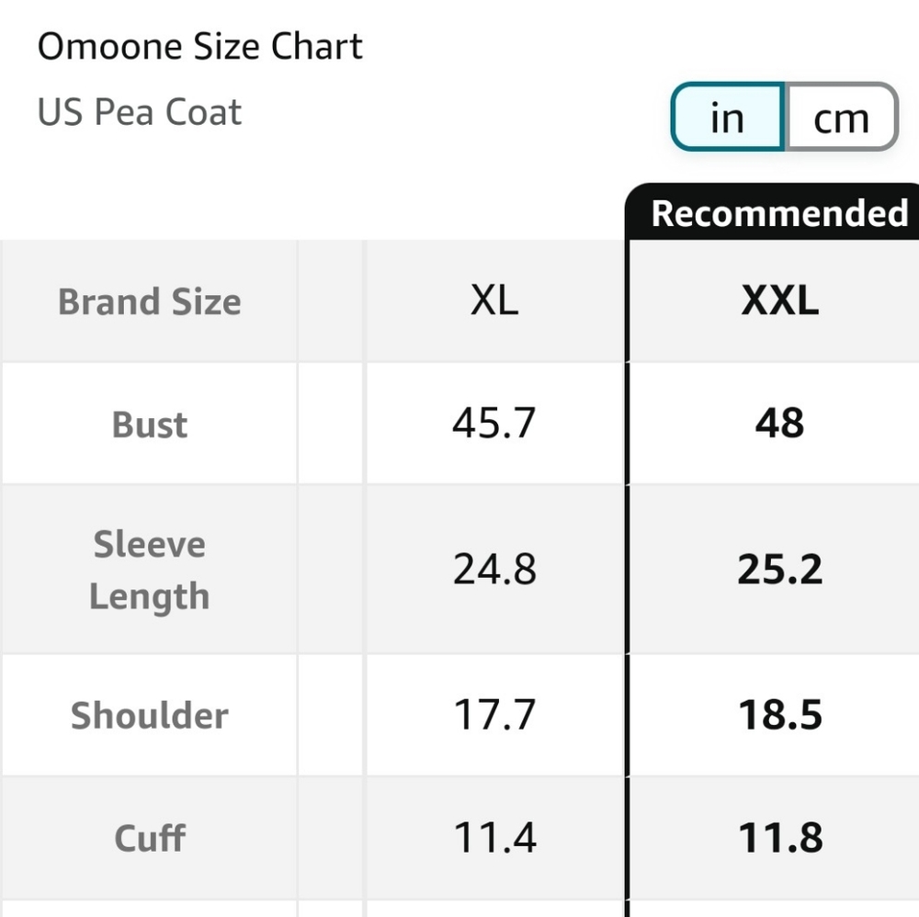Select XXL sleeve length value 25.2
This screenshot has height=917, width=919.
(779, 570)
